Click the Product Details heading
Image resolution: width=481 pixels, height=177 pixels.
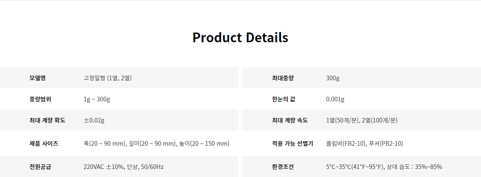click(240, 38)
